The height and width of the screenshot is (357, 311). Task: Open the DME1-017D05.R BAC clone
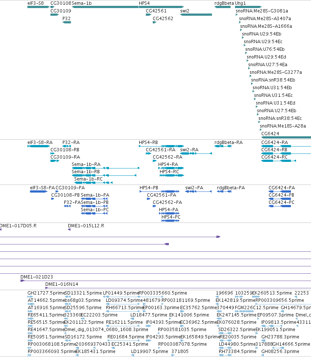click(x=1, y=229)
